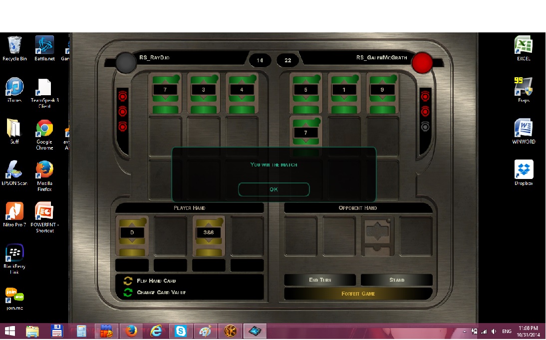This screenshot has width=546, height=340.
Task: Click the gray player turn indicator
Action: click(126, 63)
